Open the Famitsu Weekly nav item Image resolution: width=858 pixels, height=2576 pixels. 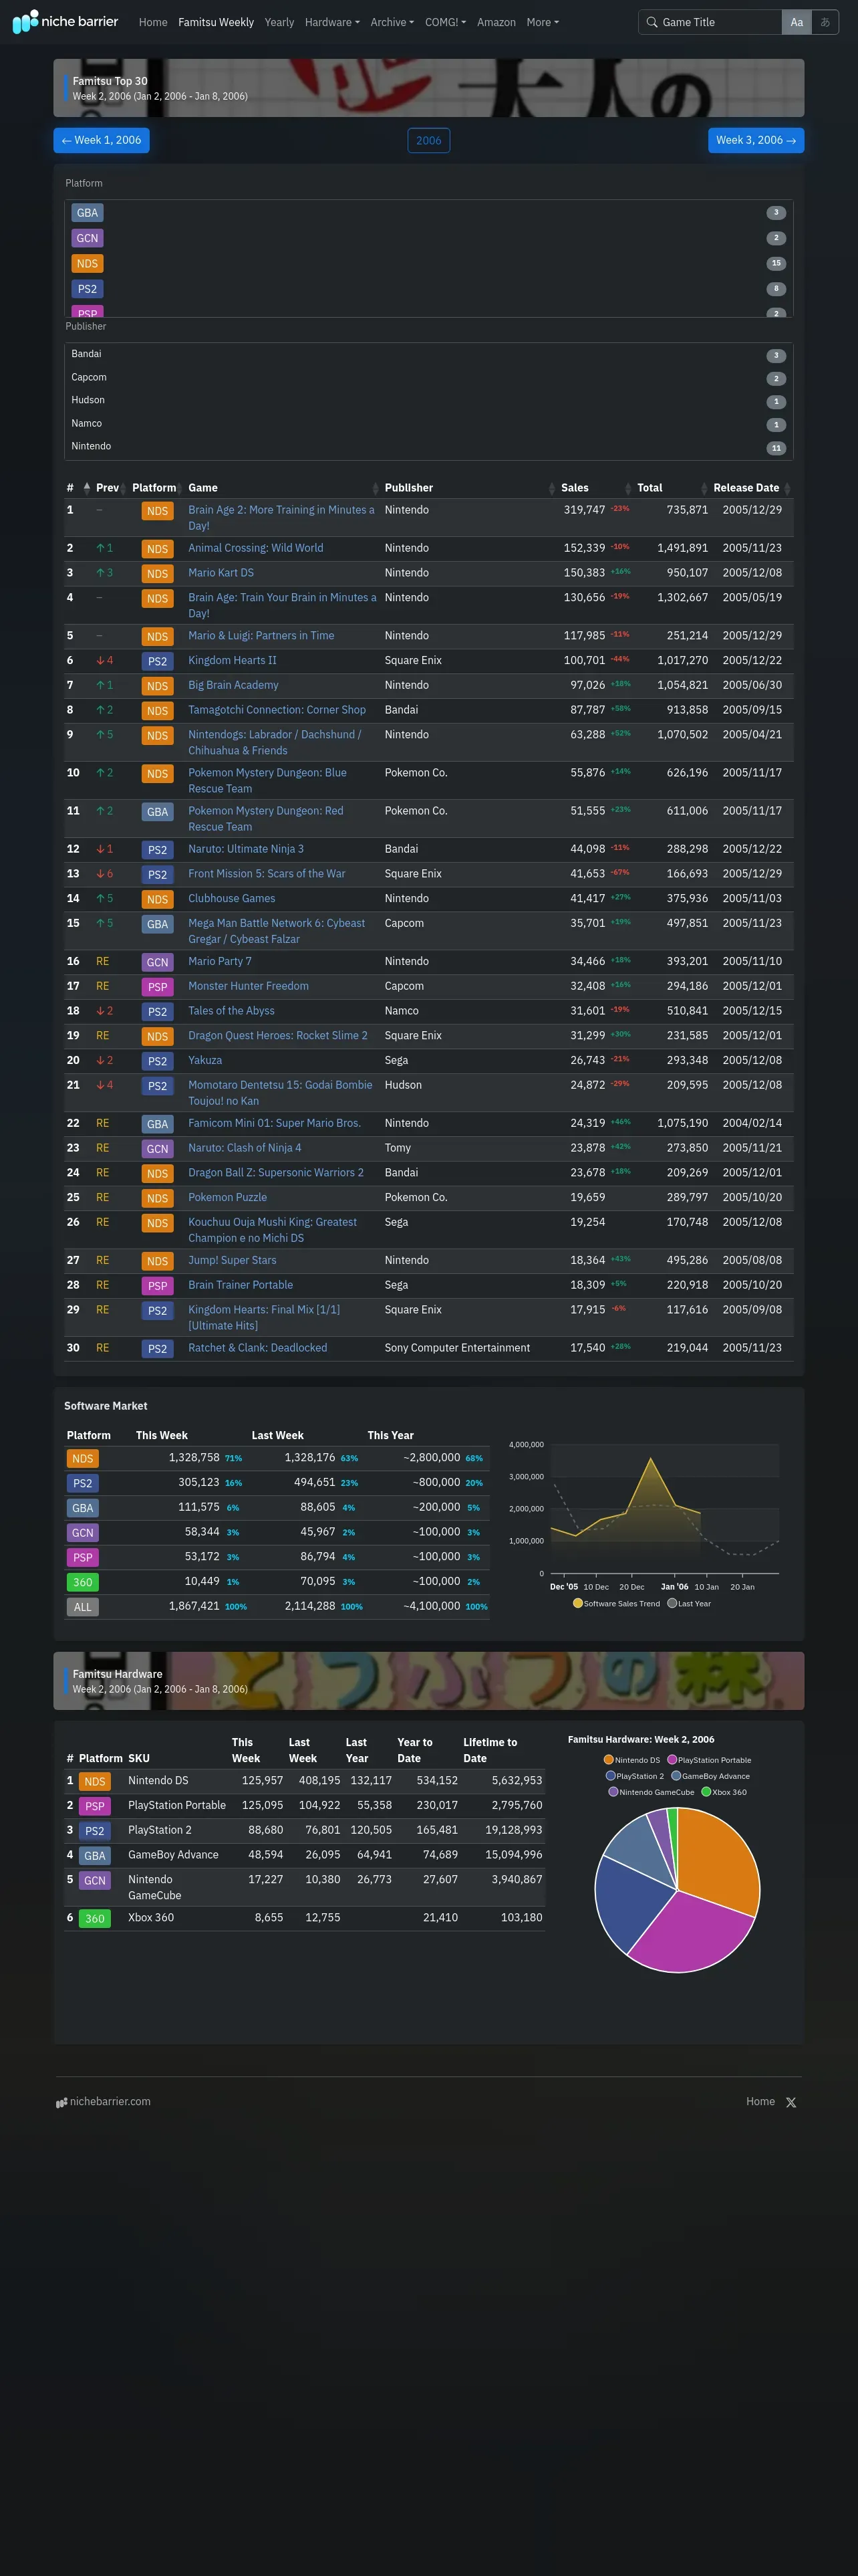216,22
